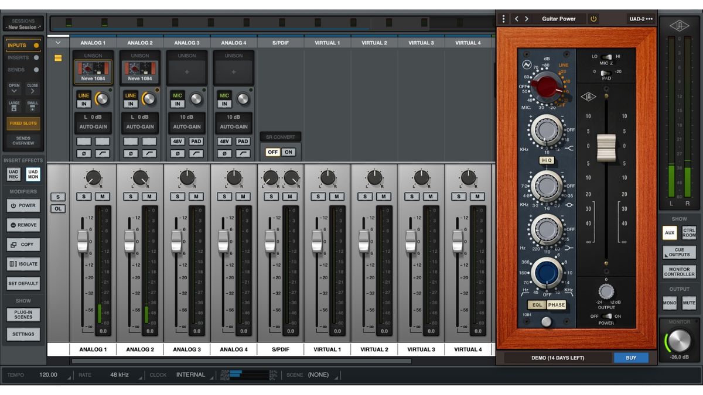Open Neve 1084 plugin on Analog 2
Image resolution: width=703 pixels, height=395 pixels.
point(140,72)
